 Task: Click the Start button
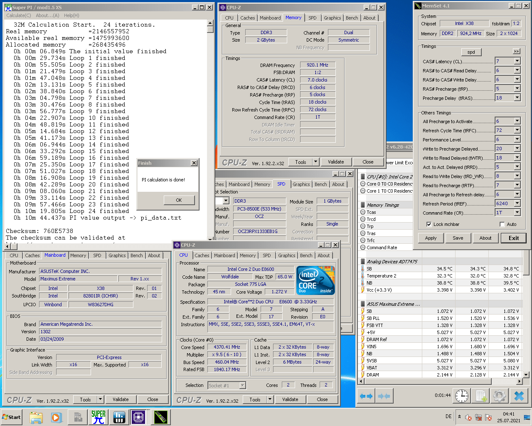pos(12,417)
